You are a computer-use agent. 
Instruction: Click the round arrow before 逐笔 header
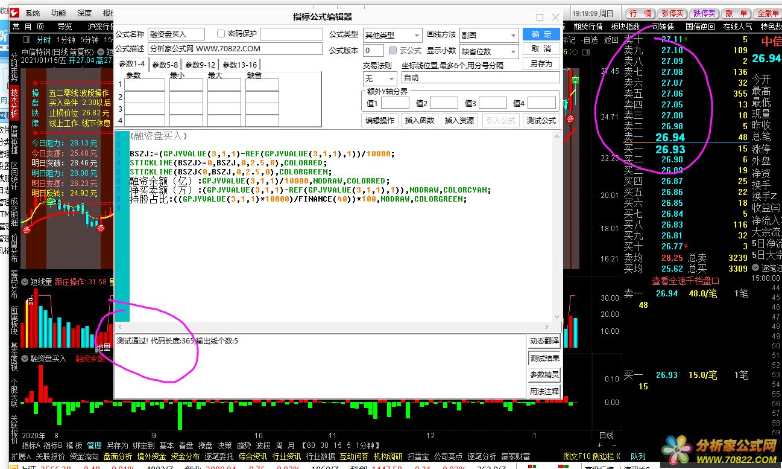755,267
